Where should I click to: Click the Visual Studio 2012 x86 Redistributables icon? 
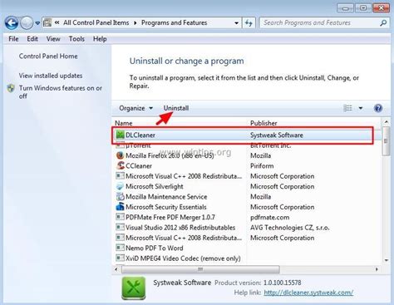[x=120, y=227]
